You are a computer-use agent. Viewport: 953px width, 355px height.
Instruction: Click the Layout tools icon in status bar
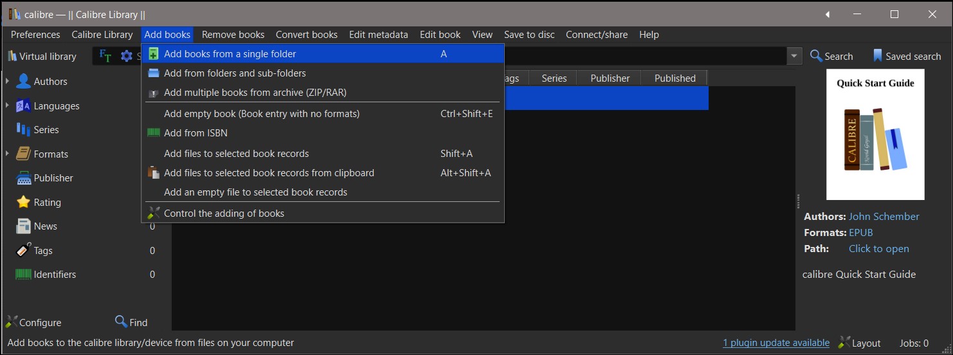pos(844,342)
